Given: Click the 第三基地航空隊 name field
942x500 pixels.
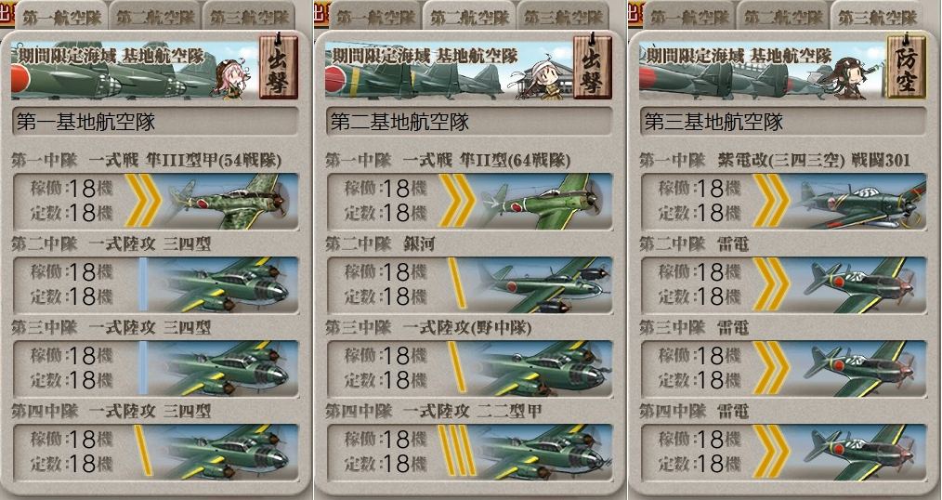Looking at the screenshot, I should point(783,122).
